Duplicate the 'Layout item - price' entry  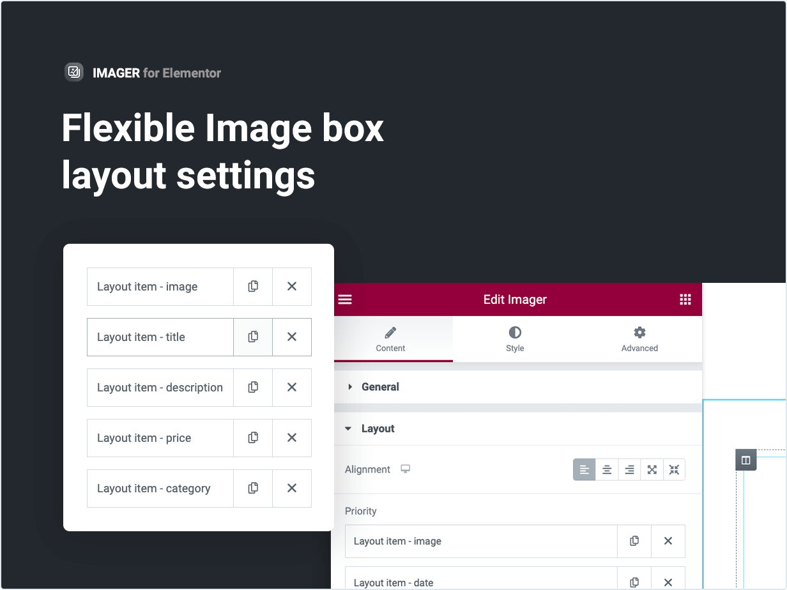tap(253, 437)
